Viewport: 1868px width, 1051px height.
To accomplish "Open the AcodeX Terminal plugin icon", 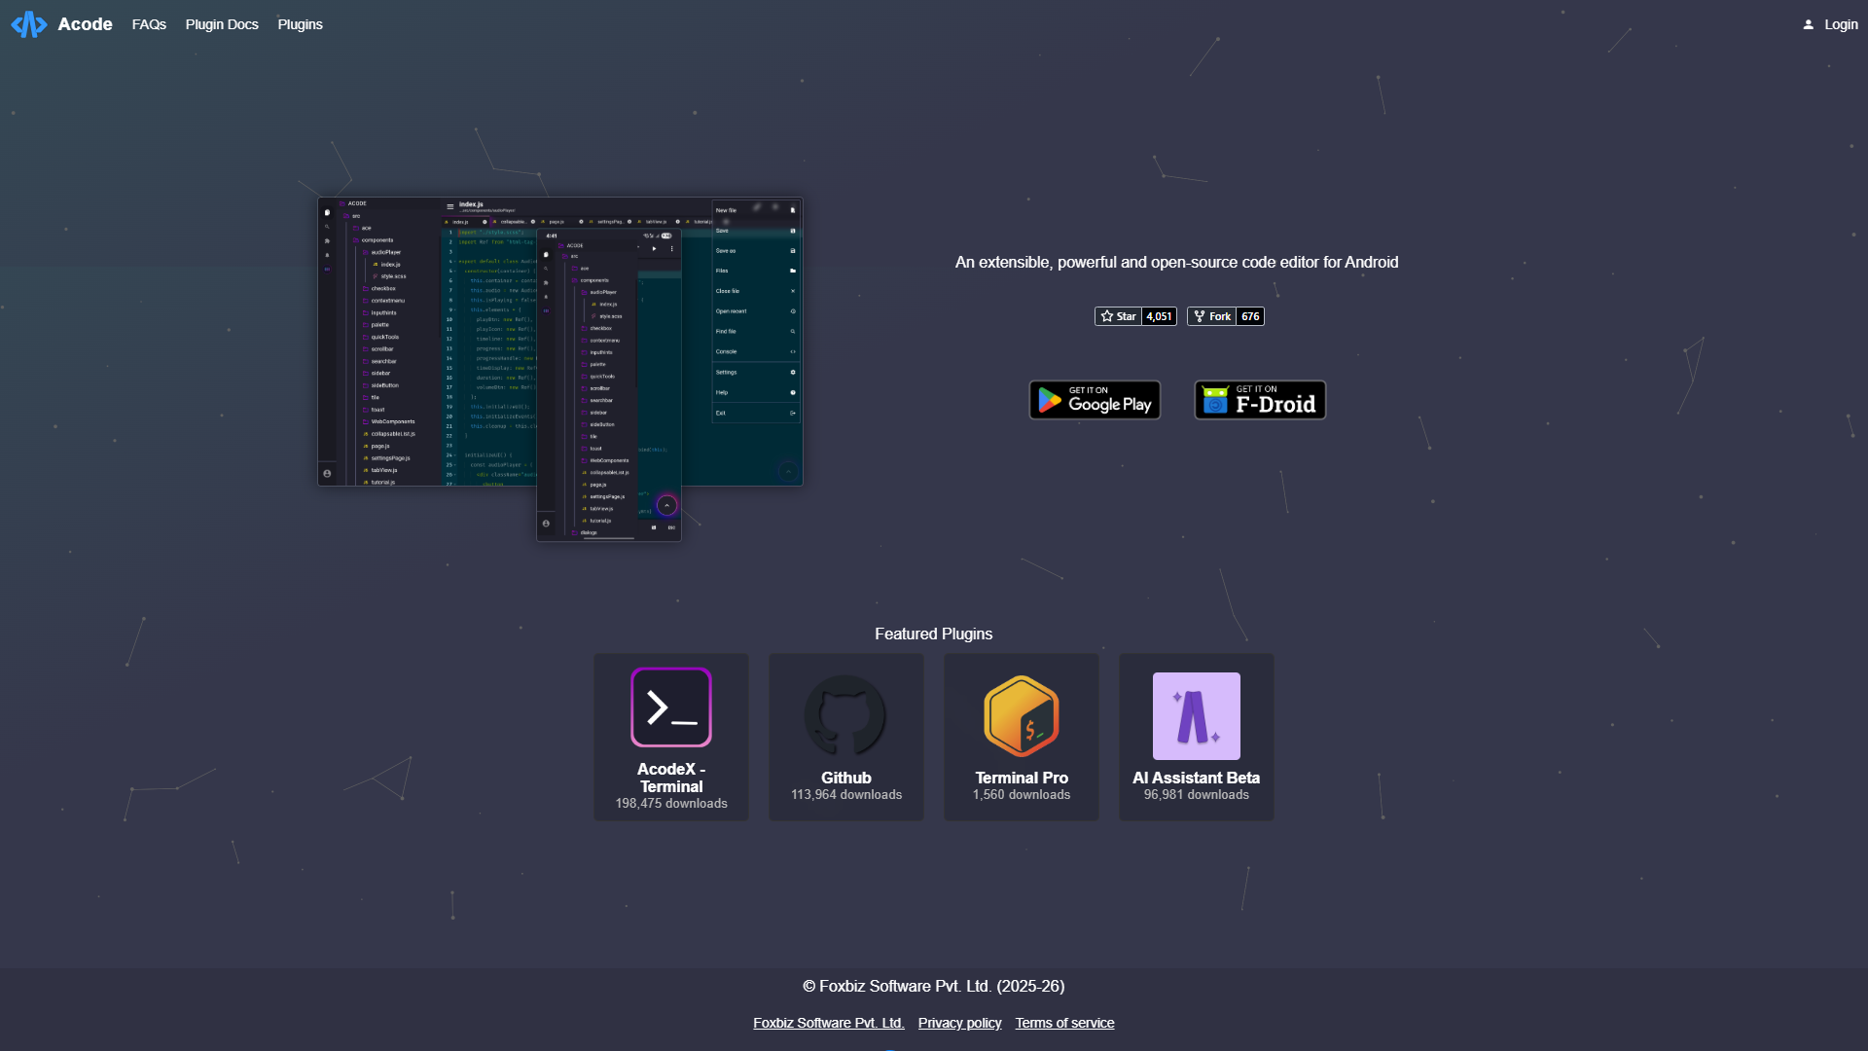I will 671,707.
